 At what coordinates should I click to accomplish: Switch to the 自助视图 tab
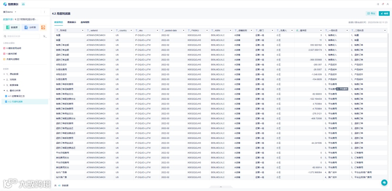click(x=85, y=22)
